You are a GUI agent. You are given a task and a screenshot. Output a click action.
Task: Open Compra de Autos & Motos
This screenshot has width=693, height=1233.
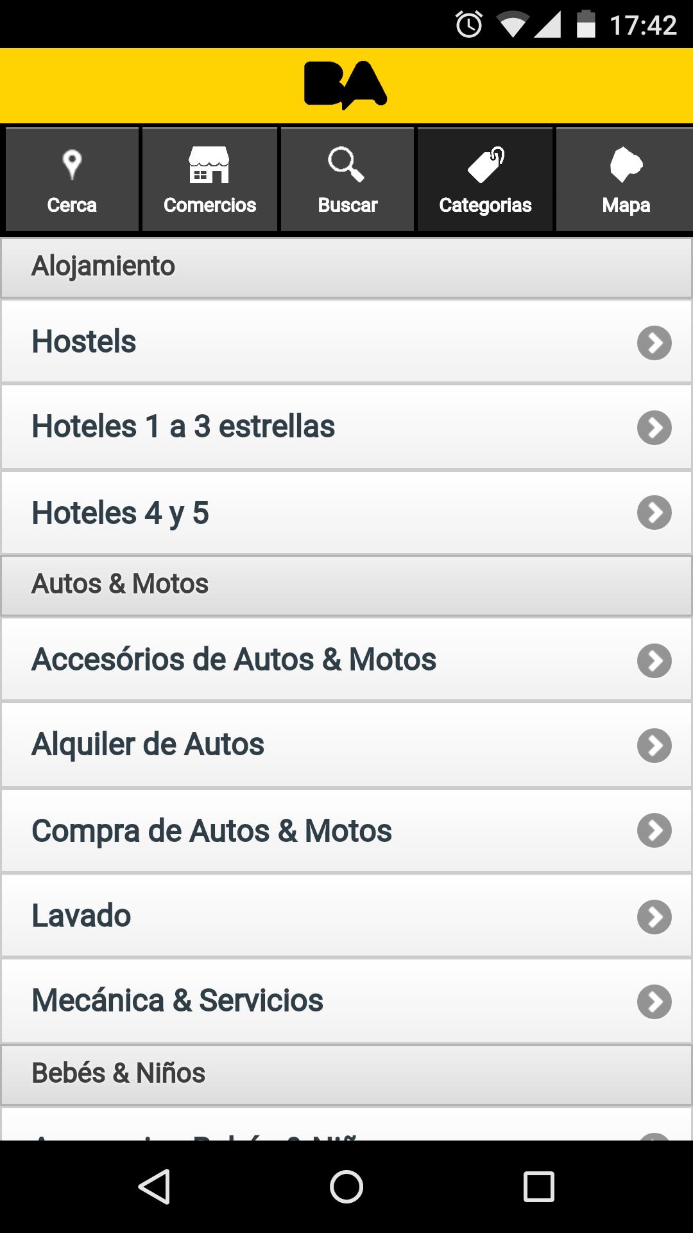click(212, 830)
